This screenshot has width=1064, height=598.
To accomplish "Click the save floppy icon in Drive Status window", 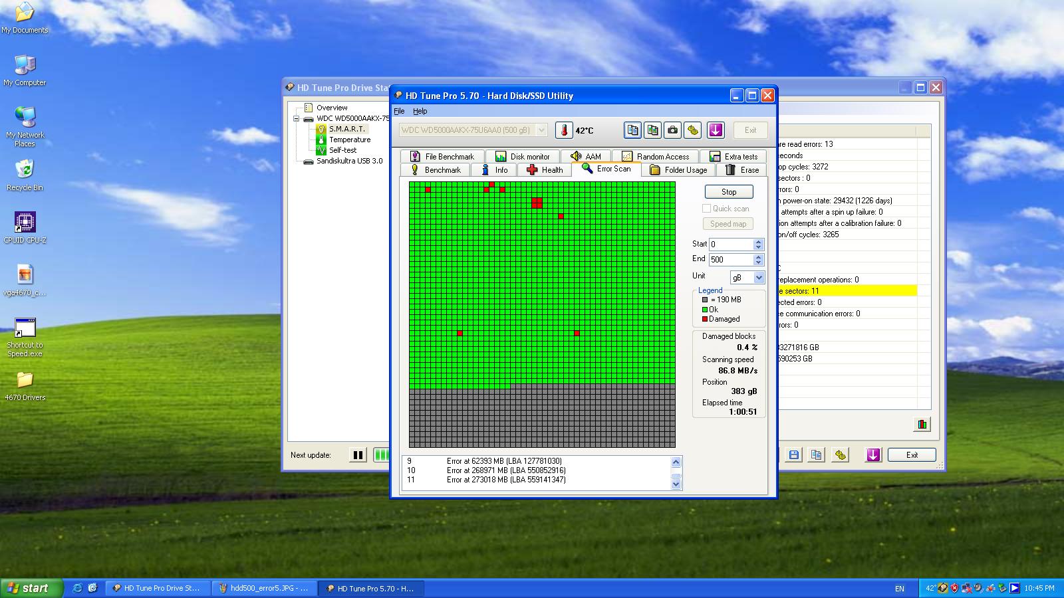I will [793, 455].
